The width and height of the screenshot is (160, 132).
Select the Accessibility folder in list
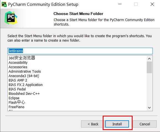[18, 63]
